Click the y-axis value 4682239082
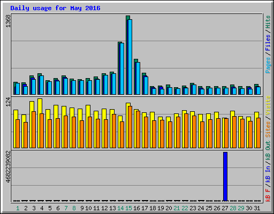 point(8,167)
